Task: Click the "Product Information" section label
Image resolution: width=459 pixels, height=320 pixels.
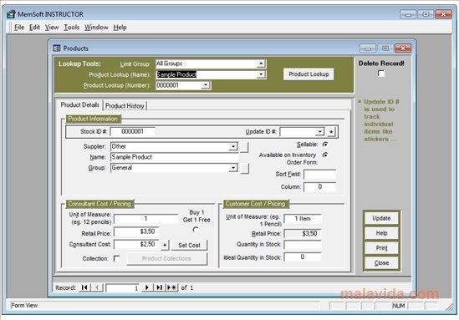Action: pyautogui.click(x=93, y=119)
